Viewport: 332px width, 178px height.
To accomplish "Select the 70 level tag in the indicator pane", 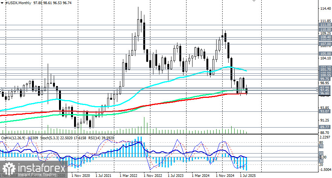I will 321,146.
